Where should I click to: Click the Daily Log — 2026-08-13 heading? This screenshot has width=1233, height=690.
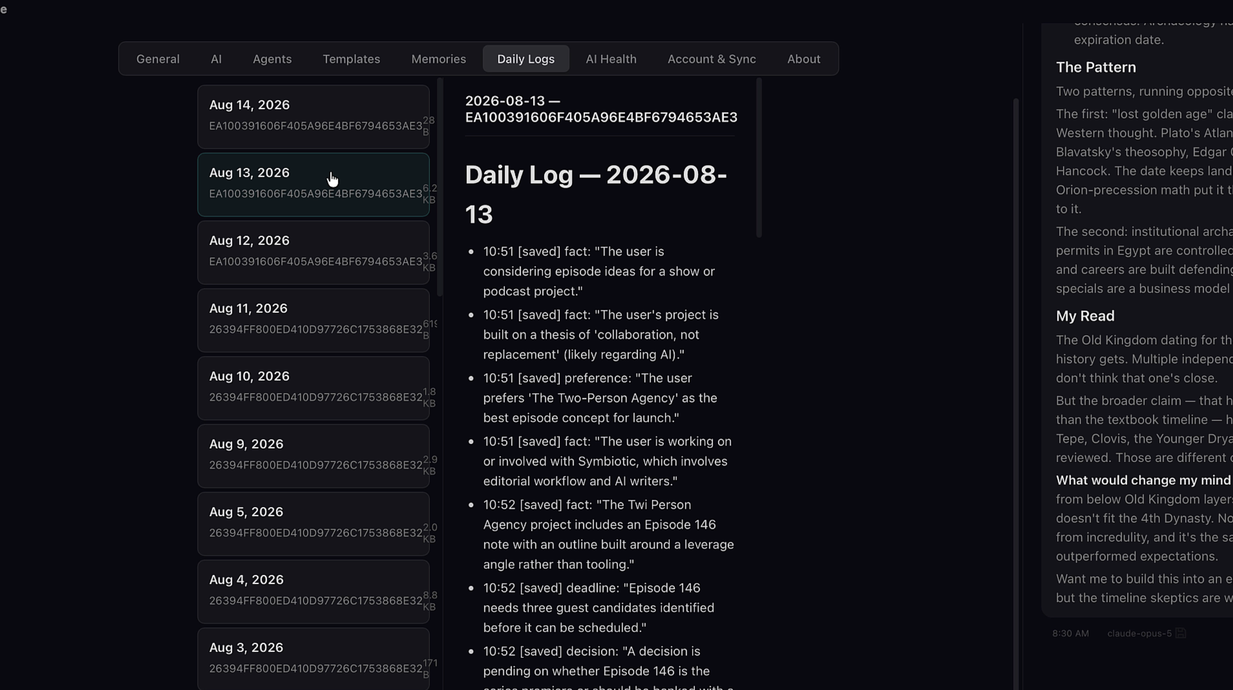point(596,194)
